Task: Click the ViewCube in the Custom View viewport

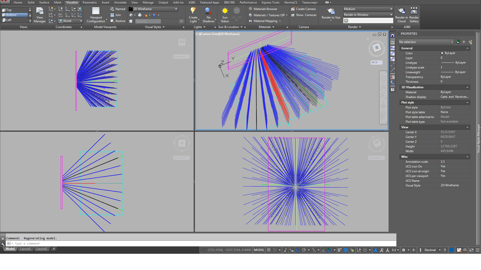Action: [x=376, y=48]
